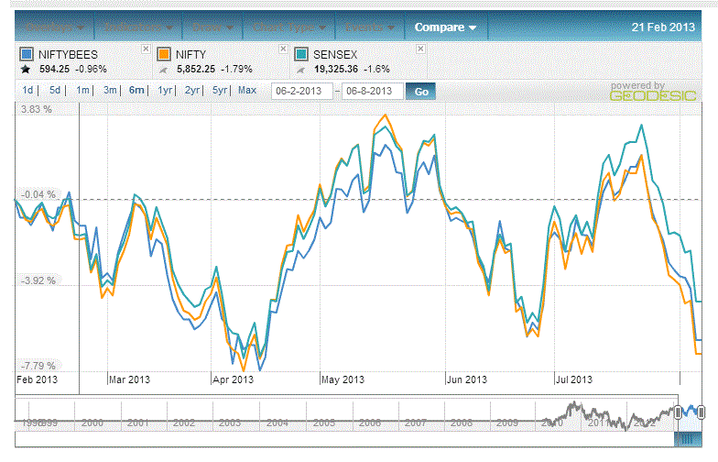Open the blurred Events dropdown
Viewport: 718px width, 462px height.
(x=370, y=27)
